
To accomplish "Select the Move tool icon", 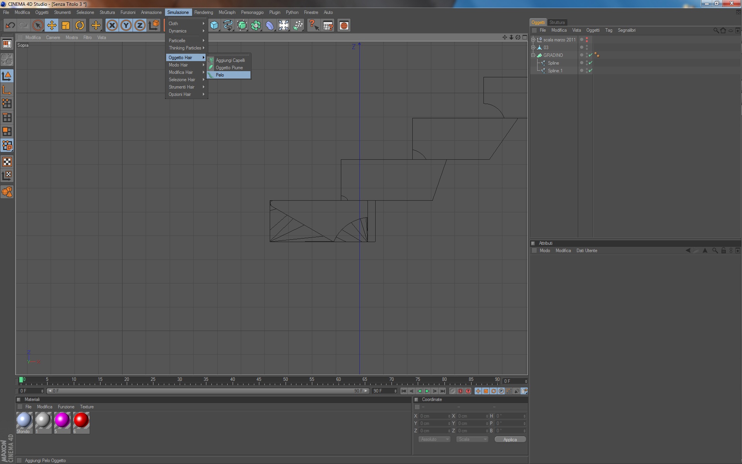I will click(x=51, y=26).
